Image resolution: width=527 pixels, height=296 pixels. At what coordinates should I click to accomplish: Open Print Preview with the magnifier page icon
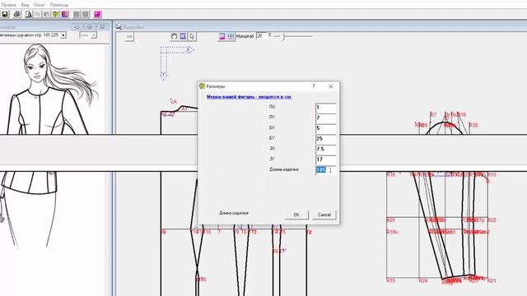[x=29, y=15]
